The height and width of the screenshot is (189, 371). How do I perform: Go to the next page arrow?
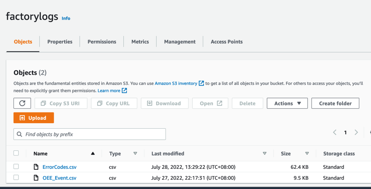(356, 132)
